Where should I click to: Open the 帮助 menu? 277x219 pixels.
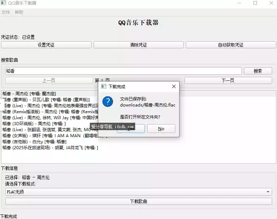click(x=19, y=12)
